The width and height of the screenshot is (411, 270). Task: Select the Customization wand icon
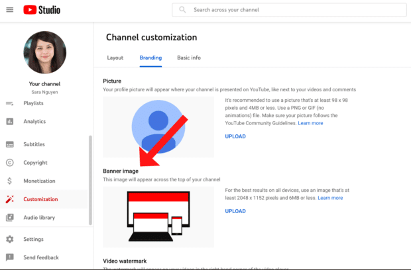point(10,199)
